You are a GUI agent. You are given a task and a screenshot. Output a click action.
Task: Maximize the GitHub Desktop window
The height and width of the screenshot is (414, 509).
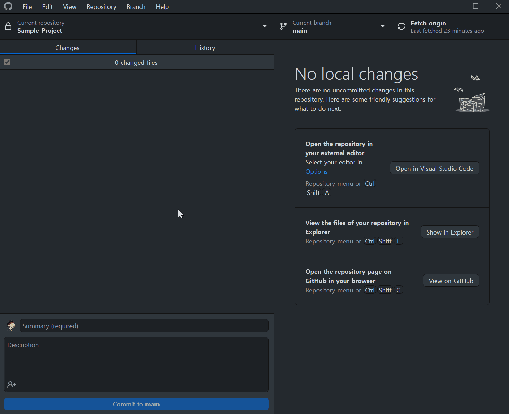pyautogui.click(x=475, y=6)
